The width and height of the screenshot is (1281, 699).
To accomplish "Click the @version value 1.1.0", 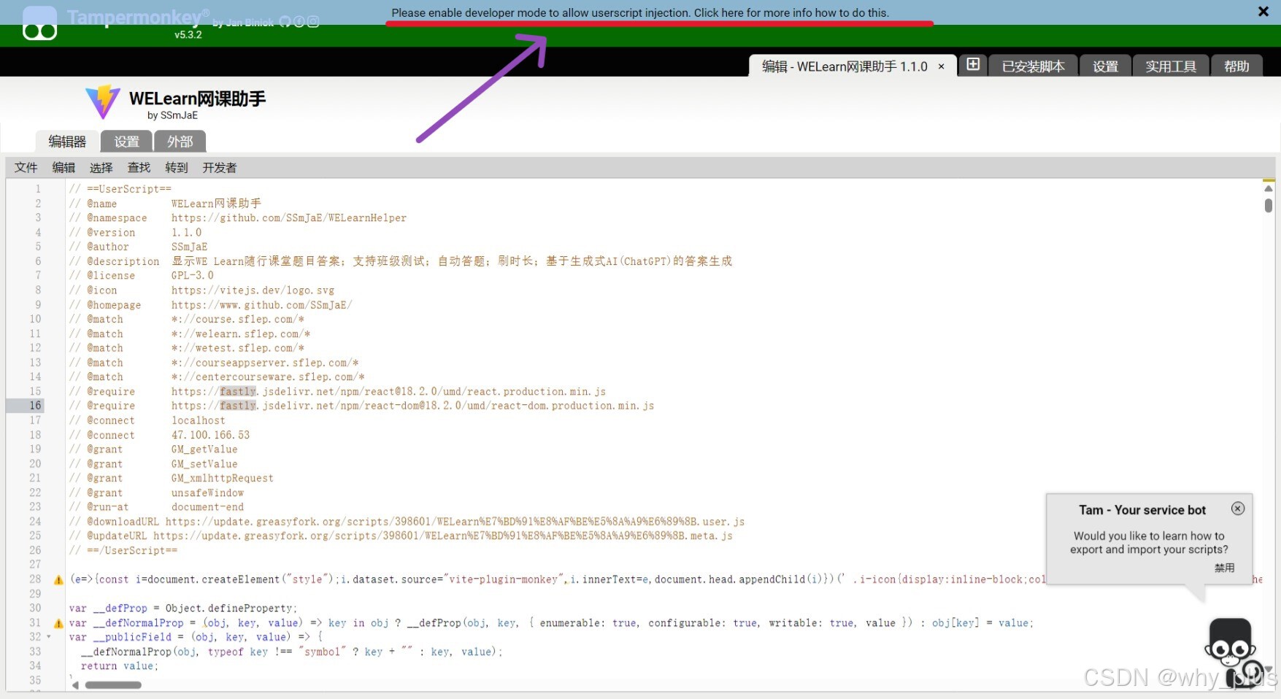I will click(x=187, y=233).
